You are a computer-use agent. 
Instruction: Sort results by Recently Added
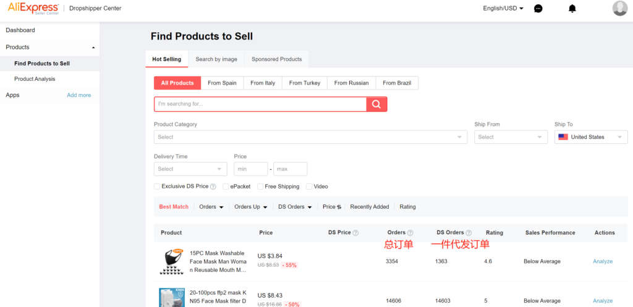pos(370,207)
